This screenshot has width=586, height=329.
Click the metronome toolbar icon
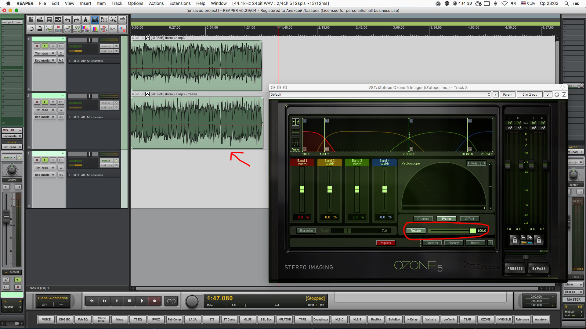[86, 20]
